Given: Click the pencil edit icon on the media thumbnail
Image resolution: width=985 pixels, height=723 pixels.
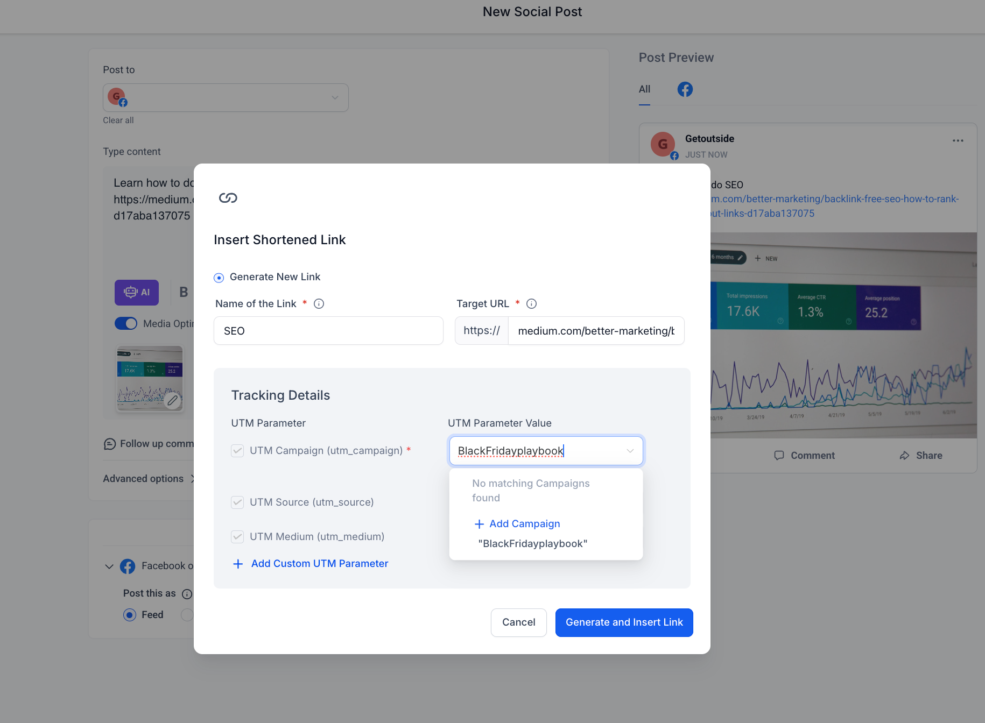Looking at the screenshot, I should [x=173, y=401].
